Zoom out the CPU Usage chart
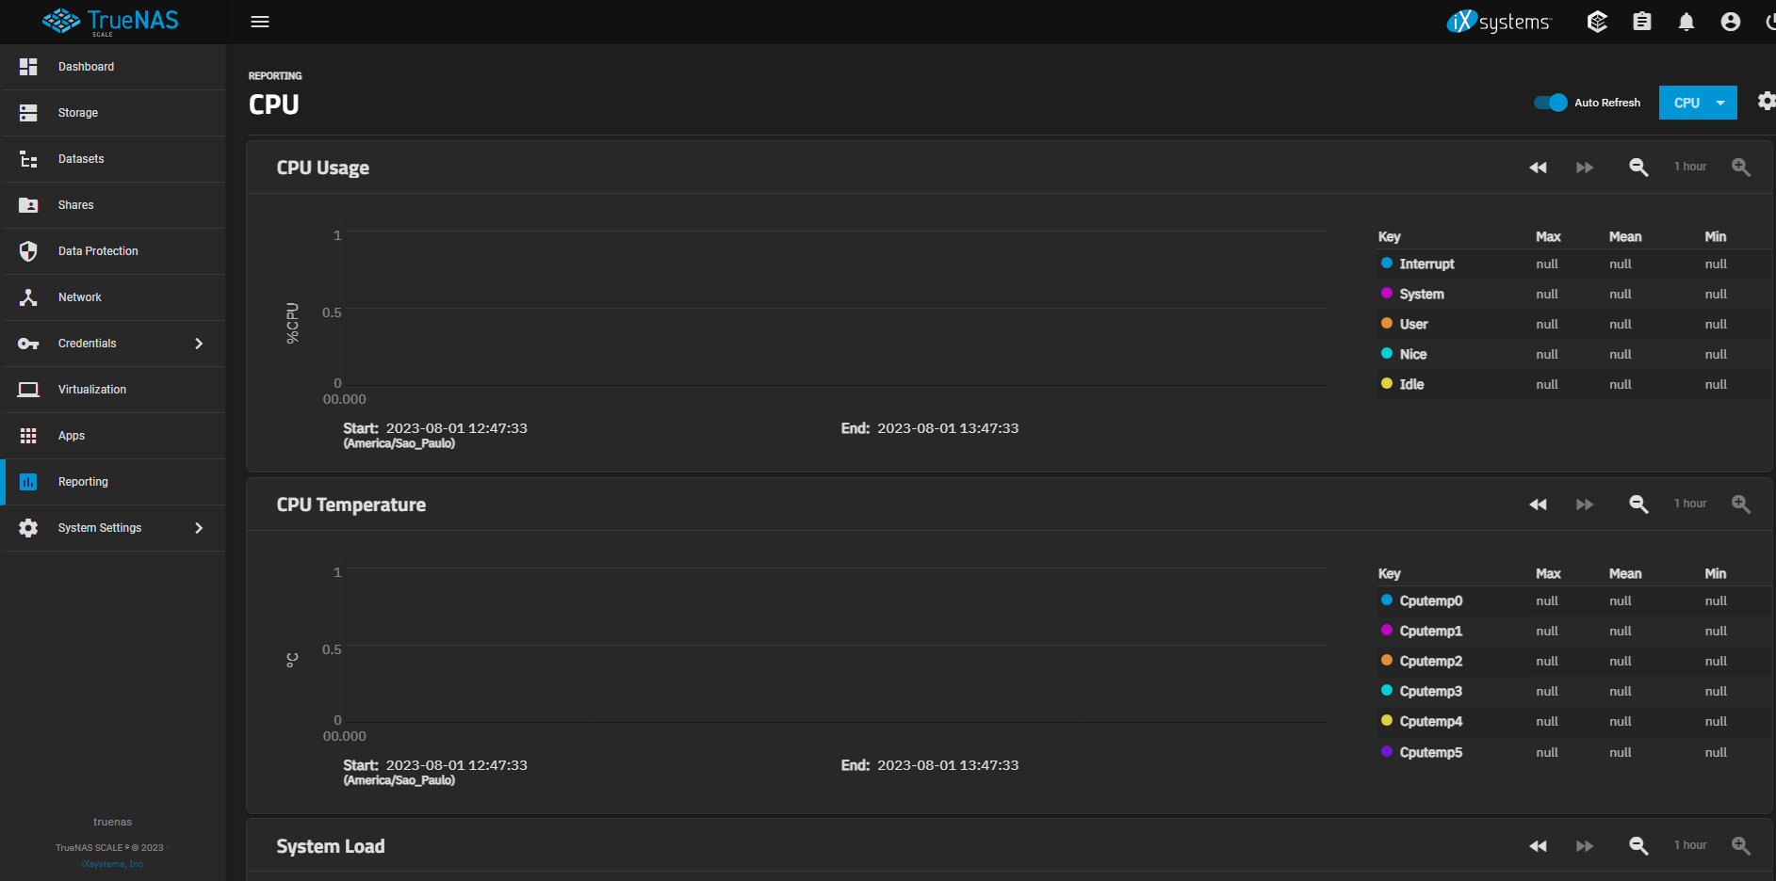This screenshot has width=1776, height=881. (x=1639, y=168)
